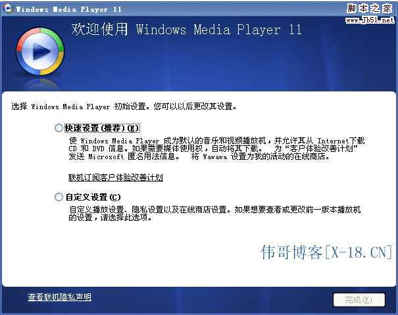Click the 完成 button
The image size is (398, 315).
point(359,300)
